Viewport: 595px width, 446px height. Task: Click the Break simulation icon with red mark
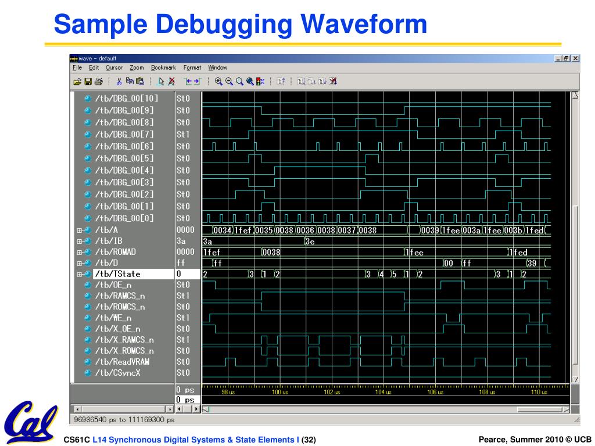[x=333, y=81]
